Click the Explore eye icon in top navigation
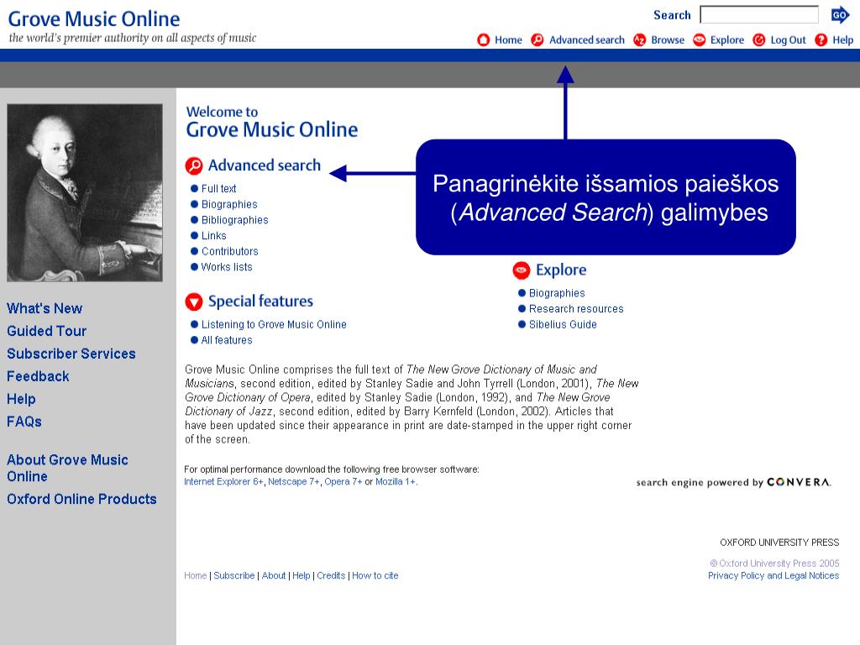The width and height of the screenshot is (860, 645). pyautogui.click(x=700, y=40)
